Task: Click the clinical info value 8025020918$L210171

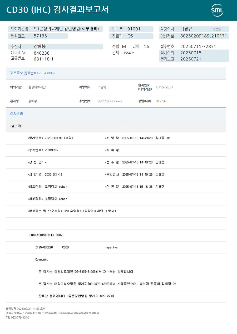Action: [204, 36]
